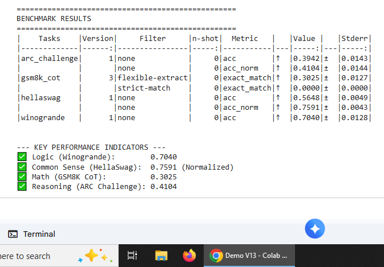Click the 'KEY PERFORMANCE INDICATORS' heading
Viewport: 384px width, 267px height.
[91, 147]
